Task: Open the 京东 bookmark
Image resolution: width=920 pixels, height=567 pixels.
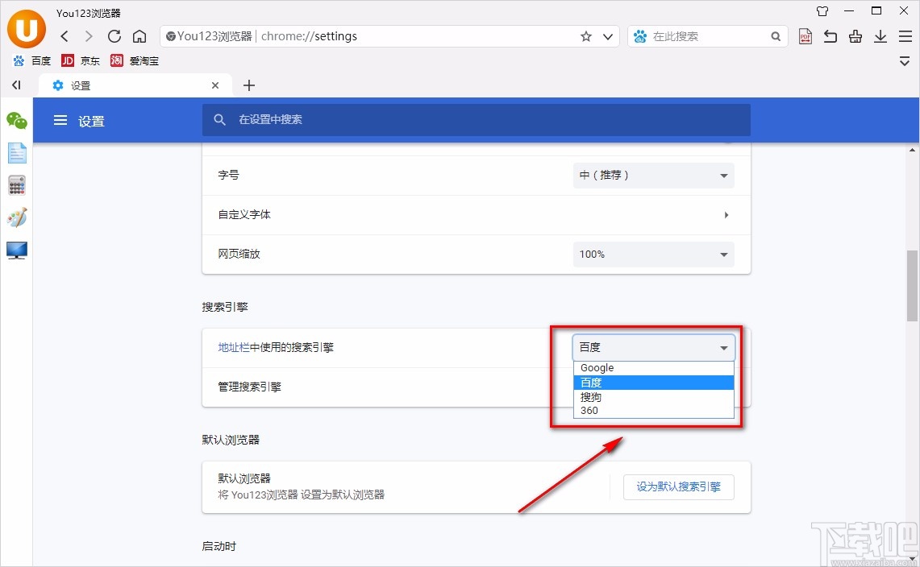Action: [x=81, y=61]
